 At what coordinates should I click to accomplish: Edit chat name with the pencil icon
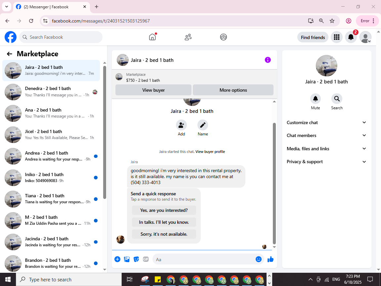tap(203, 125)
